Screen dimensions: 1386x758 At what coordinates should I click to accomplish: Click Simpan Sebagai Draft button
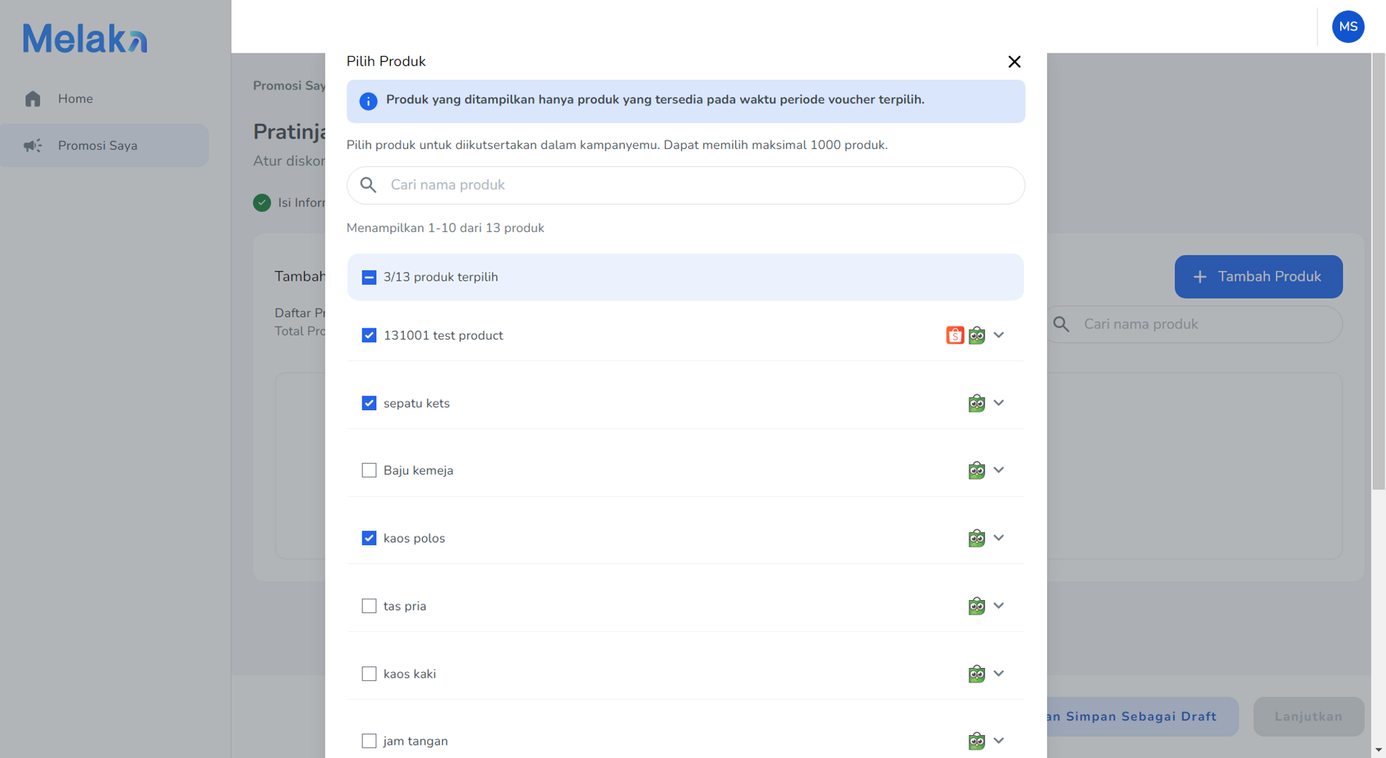pyautogui.click(x=1142, y=716)
